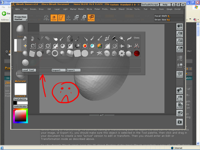Open the Layer menu
Image resolution: width=200 pixels, height=150 pixels.
coord(57,9)
